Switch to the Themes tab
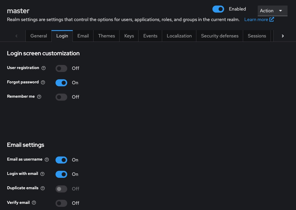296x210 pixels. (106, 36)
